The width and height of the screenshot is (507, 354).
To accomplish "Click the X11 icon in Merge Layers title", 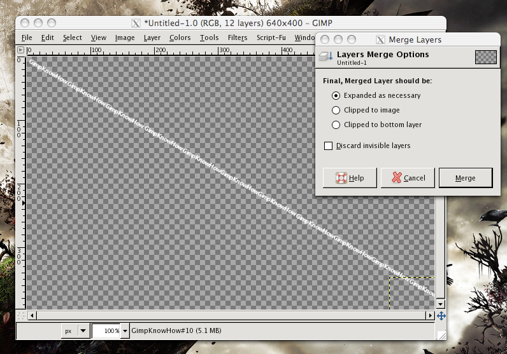I will tap(381, 39).
